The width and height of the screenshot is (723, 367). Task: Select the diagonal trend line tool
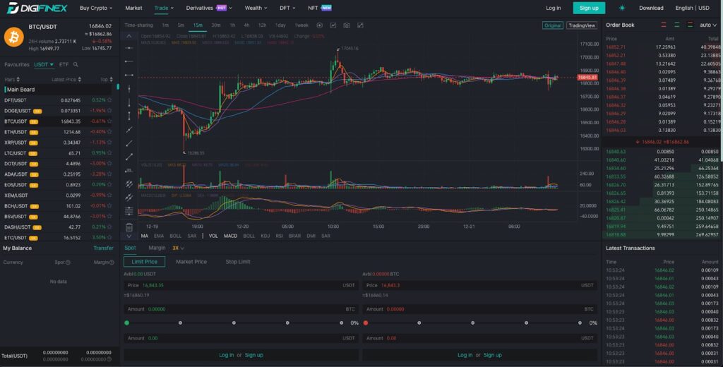coord(129,130)
